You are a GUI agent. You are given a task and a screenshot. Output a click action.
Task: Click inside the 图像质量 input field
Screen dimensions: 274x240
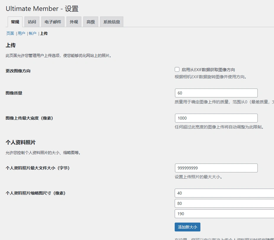216,93
